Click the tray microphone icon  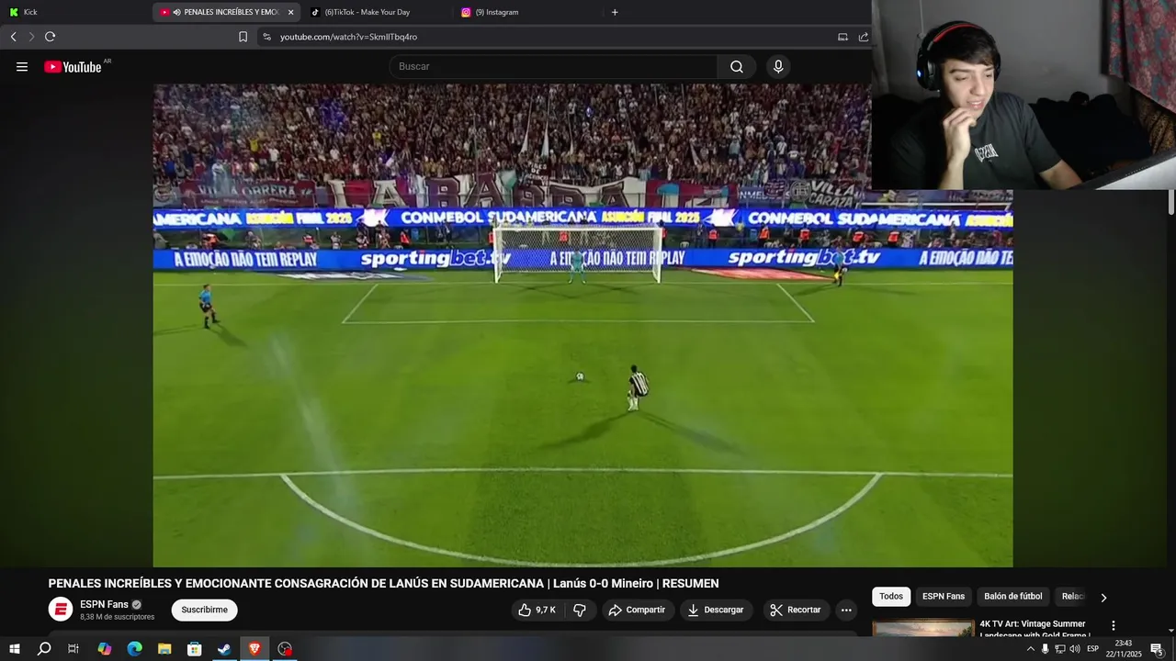1045,649
